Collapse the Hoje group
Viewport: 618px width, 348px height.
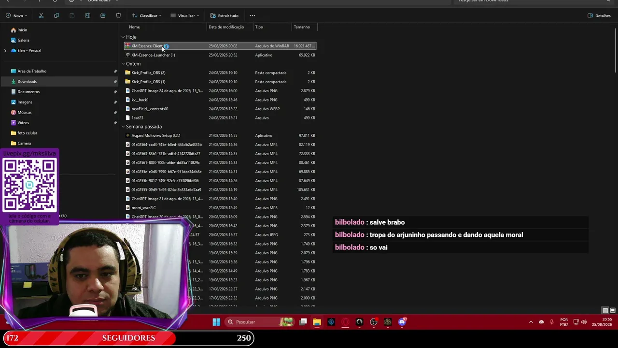pos(123,37)
